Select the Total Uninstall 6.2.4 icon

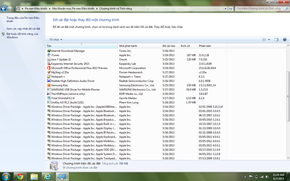pos(49,98)
